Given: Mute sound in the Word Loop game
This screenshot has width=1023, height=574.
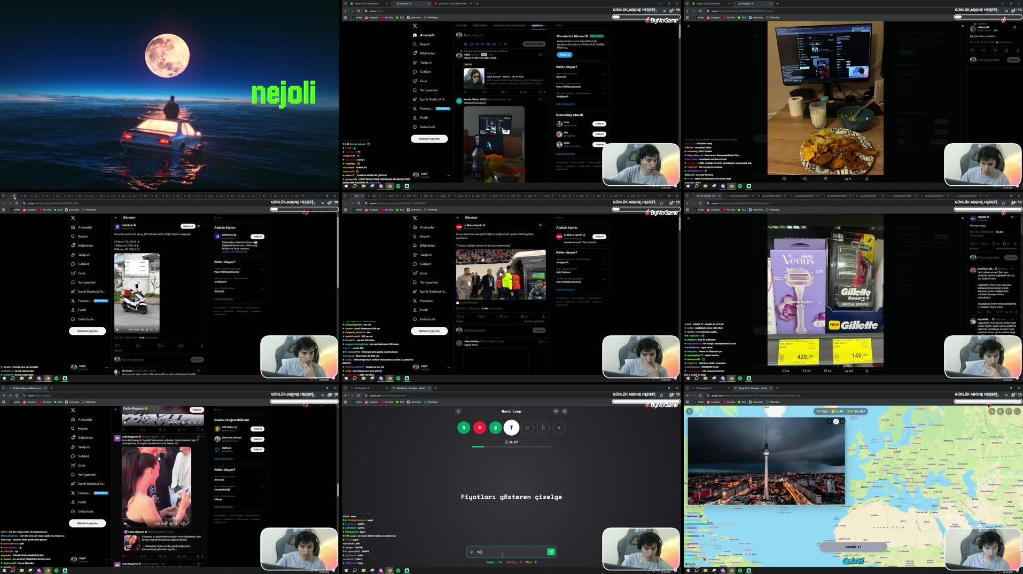Looking at the screenshot, I should pos(556,411).
